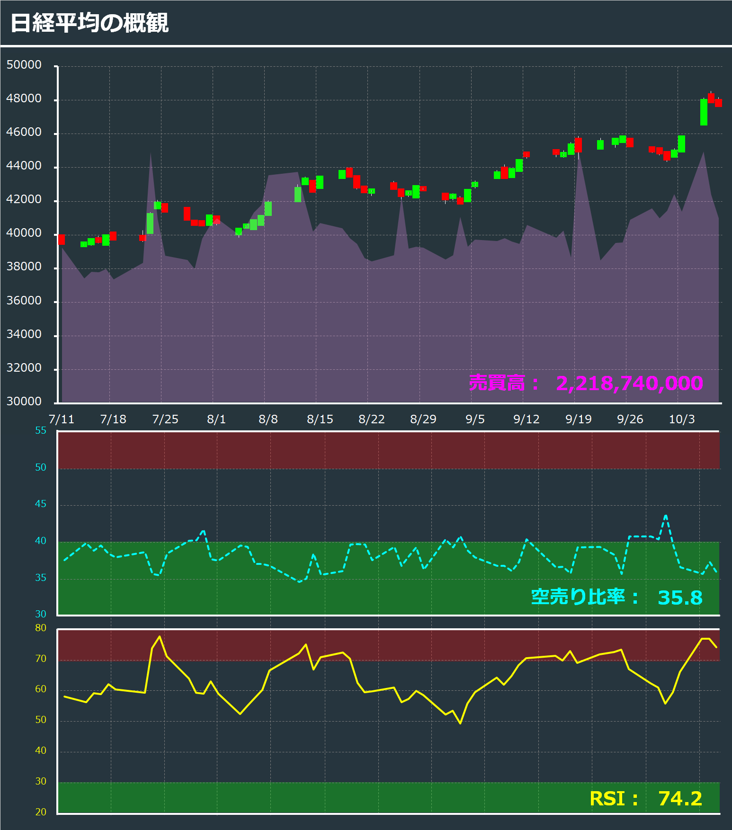The image size is (732, 830).
Task: Select the 7/11 date label
Action: click(62, 419)
